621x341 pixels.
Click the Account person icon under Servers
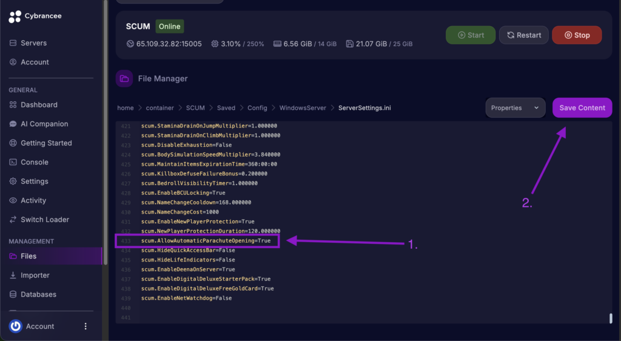tap(13, 62)
